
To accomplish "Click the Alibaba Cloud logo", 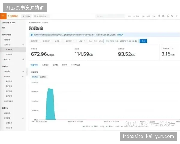I will point(13,16).
